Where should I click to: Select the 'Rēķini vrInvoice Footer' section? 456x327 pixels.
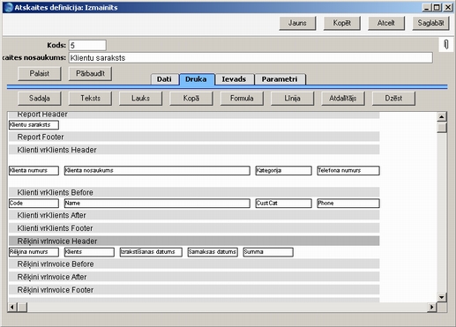click(x=194, y=290)
